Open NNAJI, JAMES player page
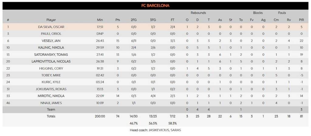 51,103
